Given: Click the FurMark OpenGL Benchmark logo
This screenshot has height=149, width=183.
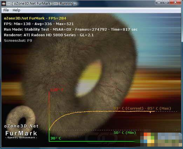Looking at the screenshot, I should click(21, 135).
